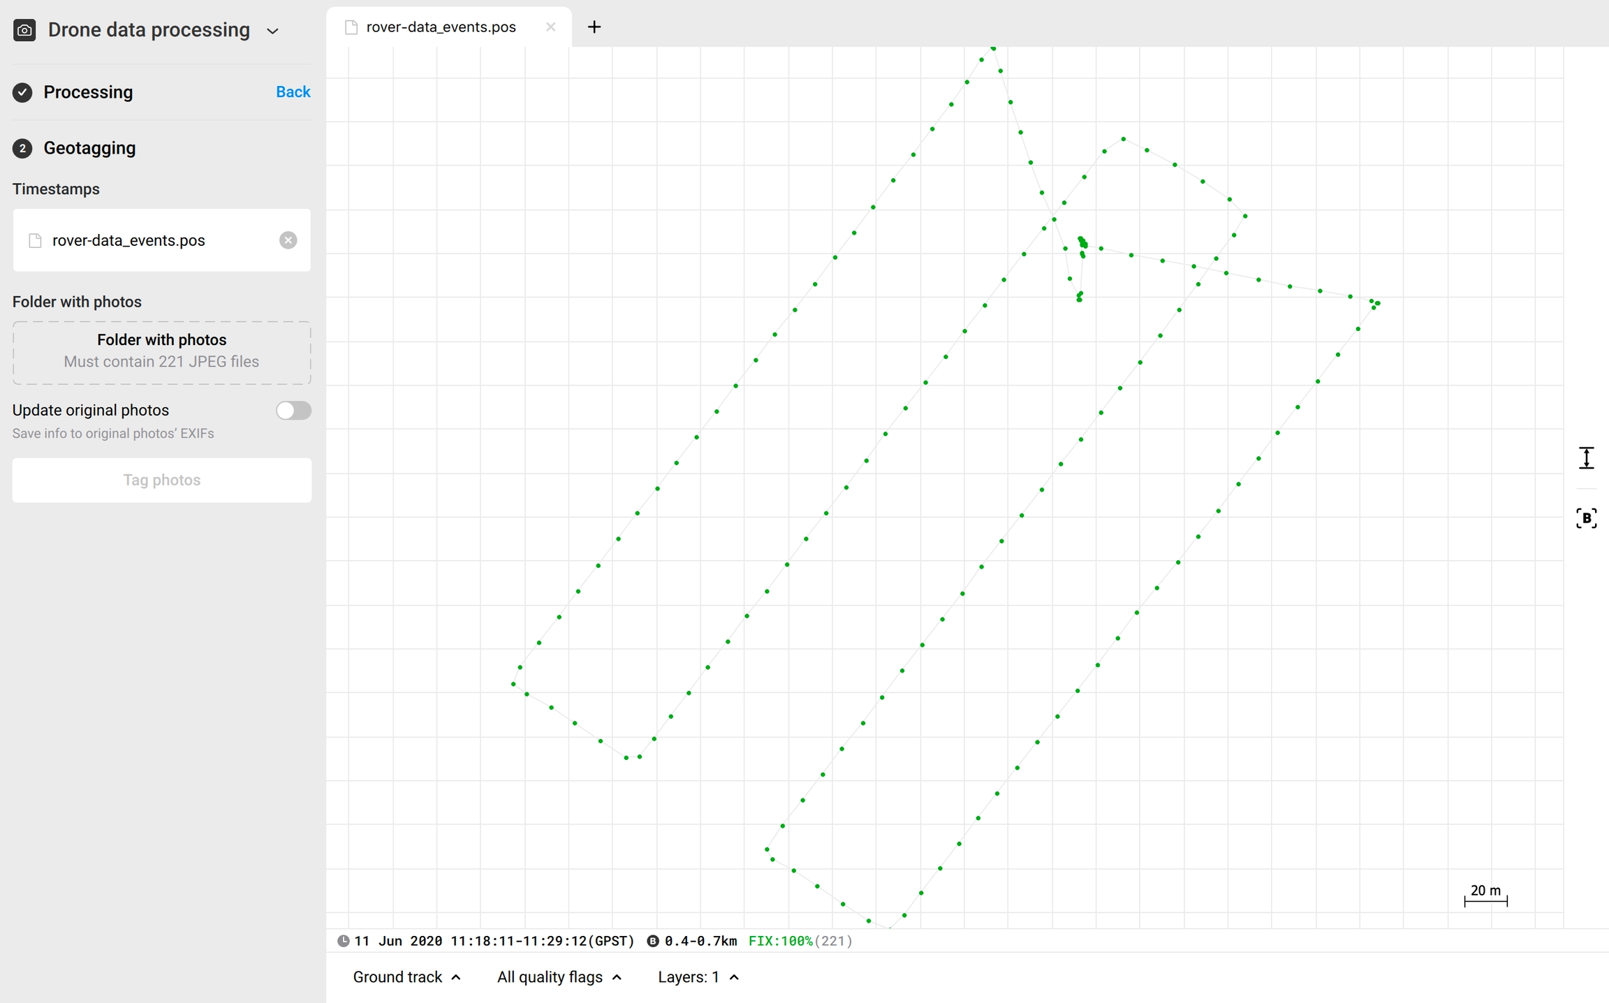Activate the vertical ruler measure tool
Screen dimensions: 1609x1003
pos(1586,458)
